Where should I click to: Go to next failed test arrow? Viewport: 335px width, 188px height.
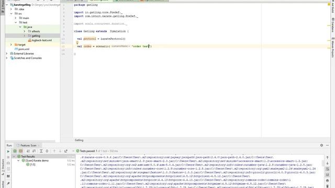click(60, 151)
